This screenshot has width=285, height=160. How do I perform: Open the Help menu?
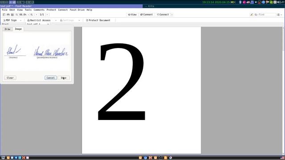[89, 10]
